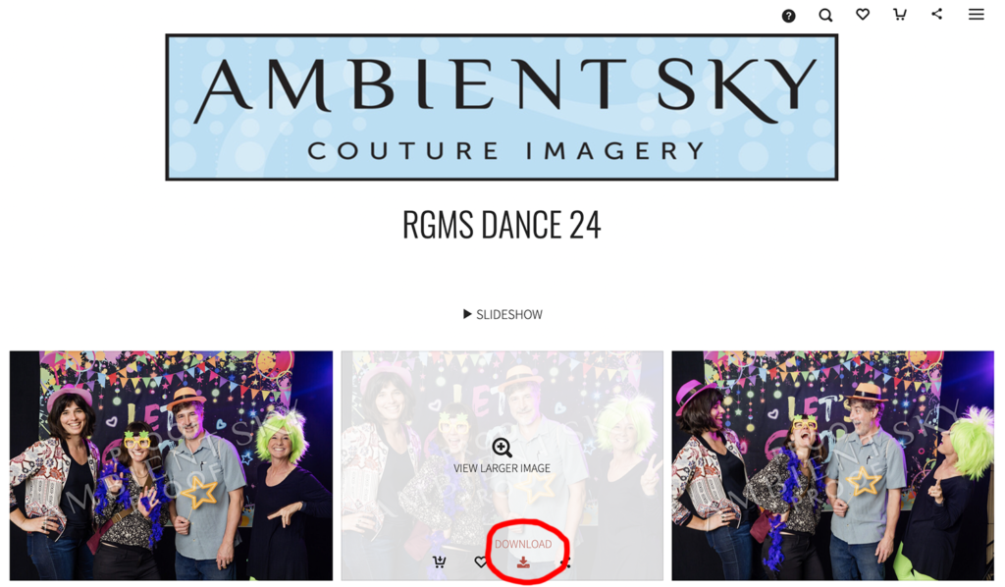The image size is (1005, 587).
Task: Share the gallery using header share icon
Action: (937, 14)
